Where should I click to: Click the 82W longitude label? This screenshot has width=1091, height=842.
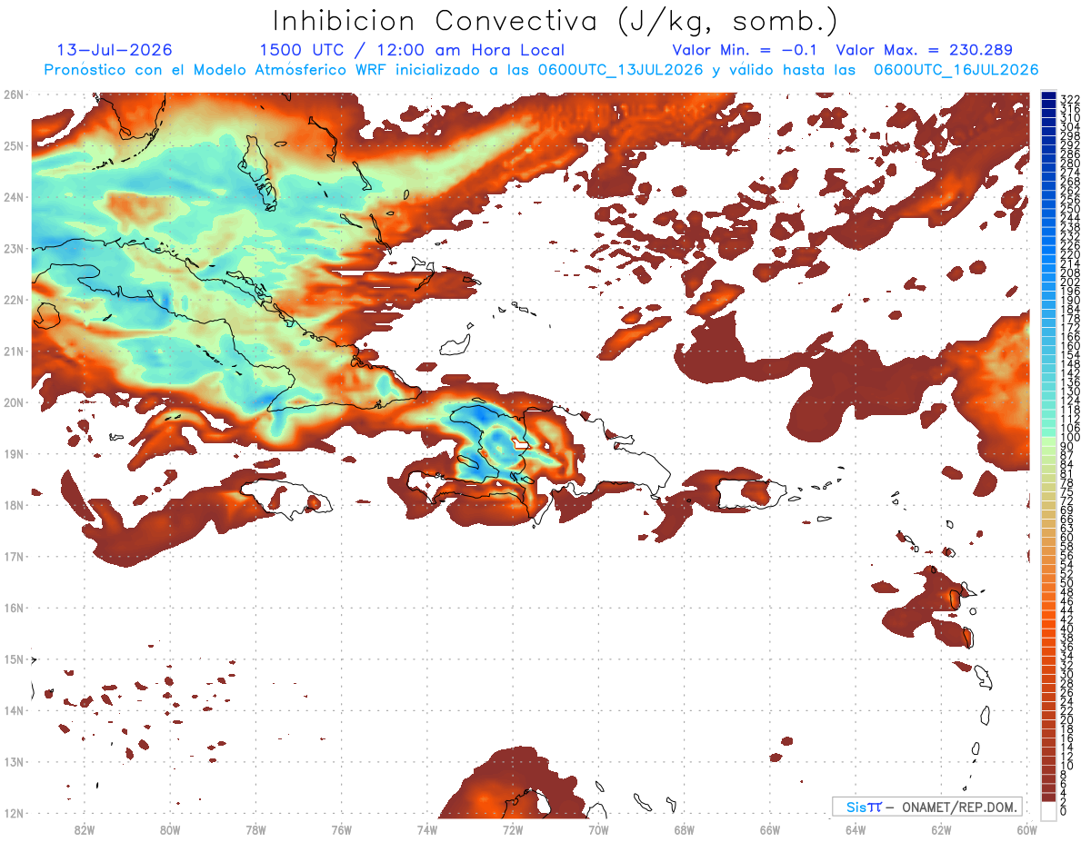click(84, 829)
